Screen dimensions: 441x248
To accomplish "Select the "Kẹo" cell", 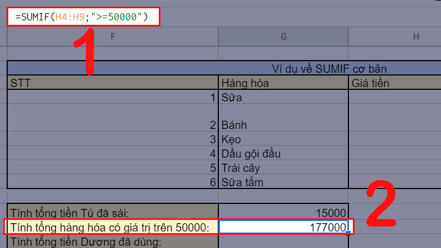I will click(283, 139).
